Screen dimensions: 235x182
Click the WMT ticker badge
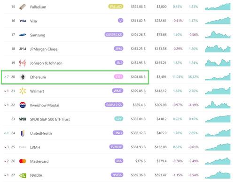click(x=117, y=91)
